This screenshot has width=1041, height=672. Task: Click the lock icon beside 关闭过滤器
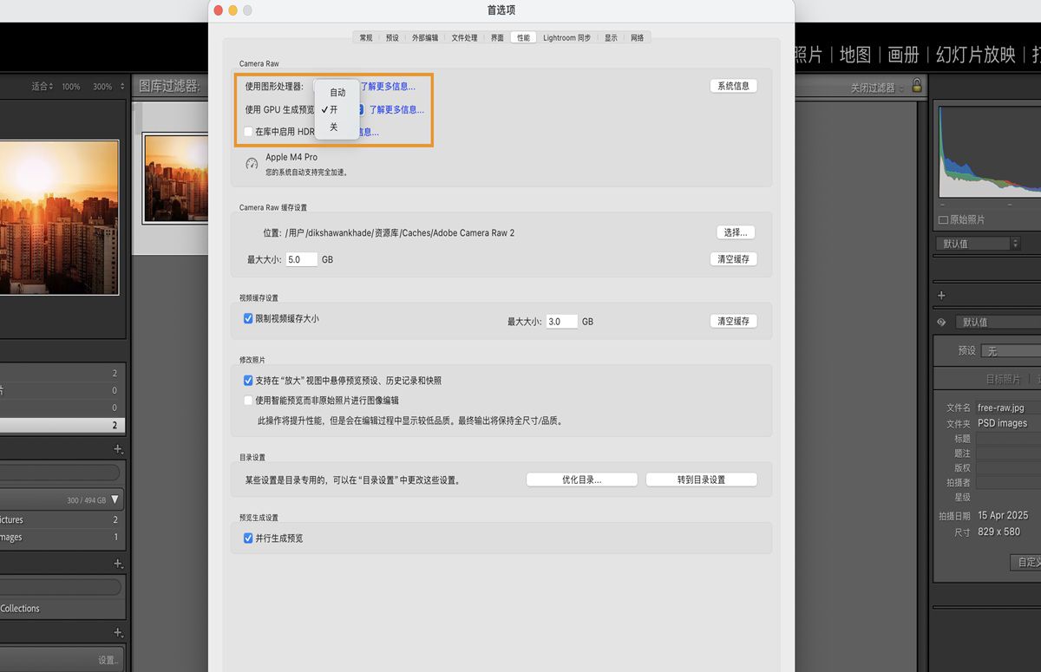(x=916, y=86)
